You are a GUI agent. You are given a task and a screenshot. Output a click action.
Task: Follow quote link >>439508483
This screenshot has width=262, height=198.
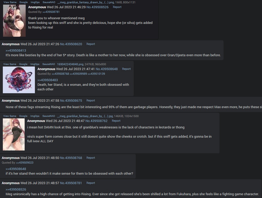(48, 80)
